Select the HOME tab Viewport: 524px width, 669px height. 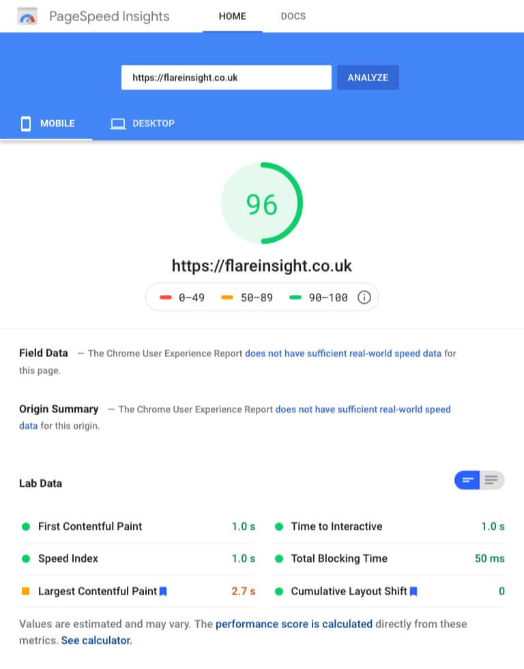tap(233, 16)
